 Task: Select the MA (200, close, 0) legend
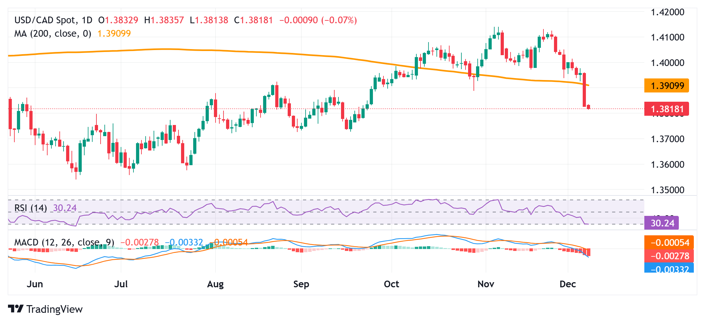53,33
